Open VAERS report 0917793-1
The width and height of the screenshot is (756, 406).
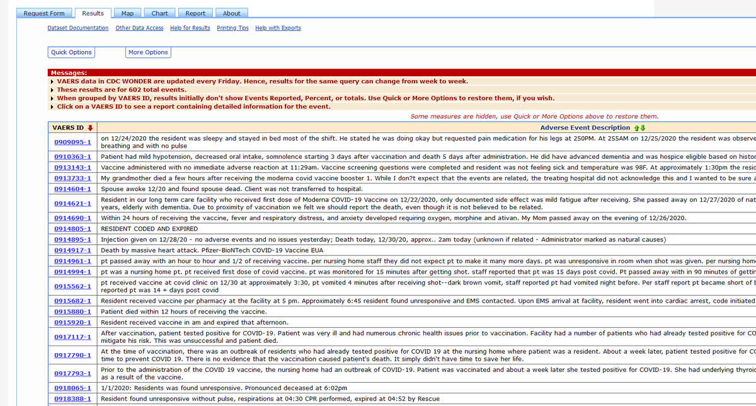point(72,373)
